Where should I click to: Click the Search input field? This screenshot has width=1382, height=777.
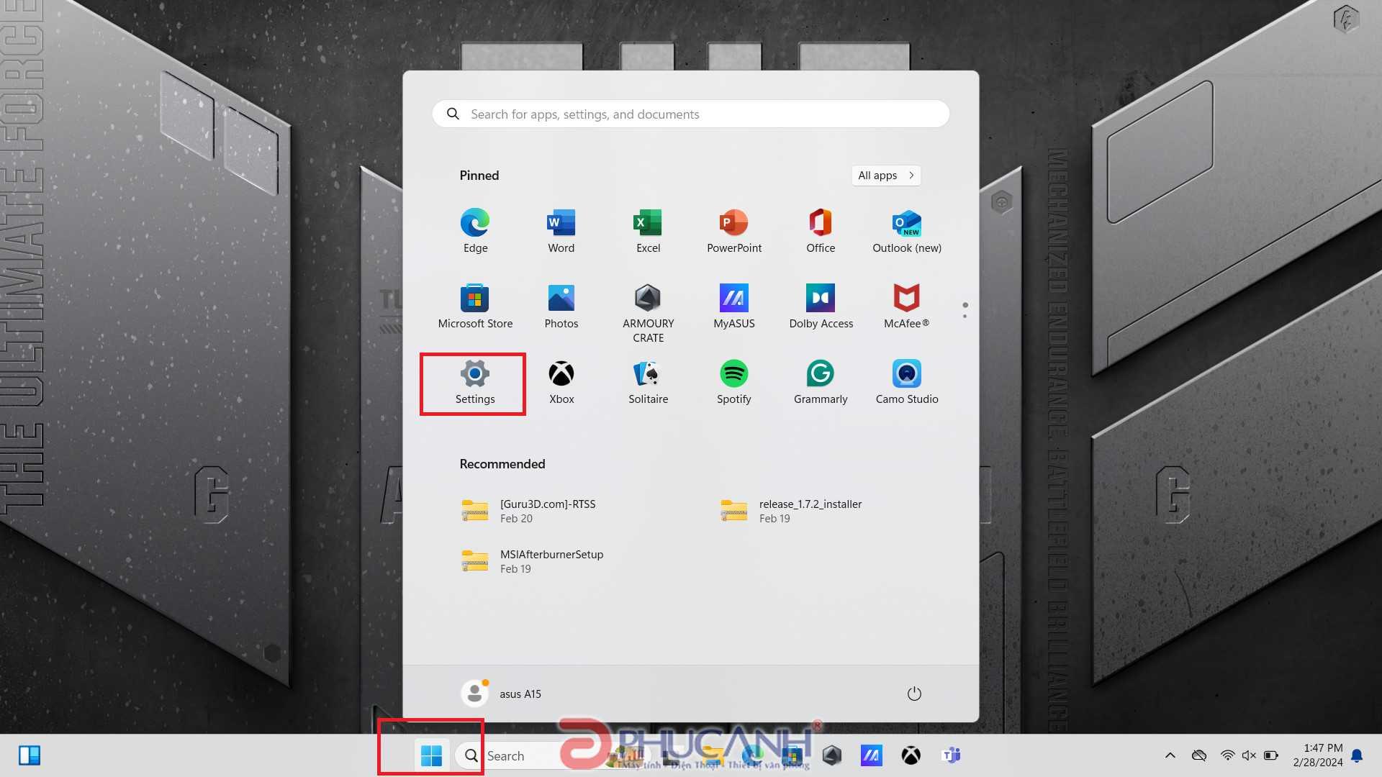tap(691, 114)
